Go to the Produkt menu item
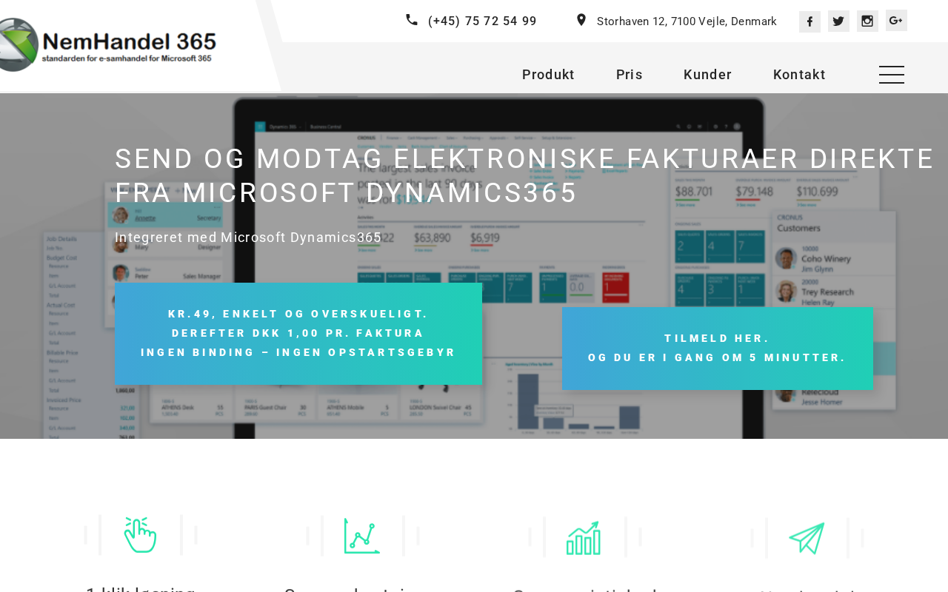Viewport: 948px width, 592px height. 548,75
